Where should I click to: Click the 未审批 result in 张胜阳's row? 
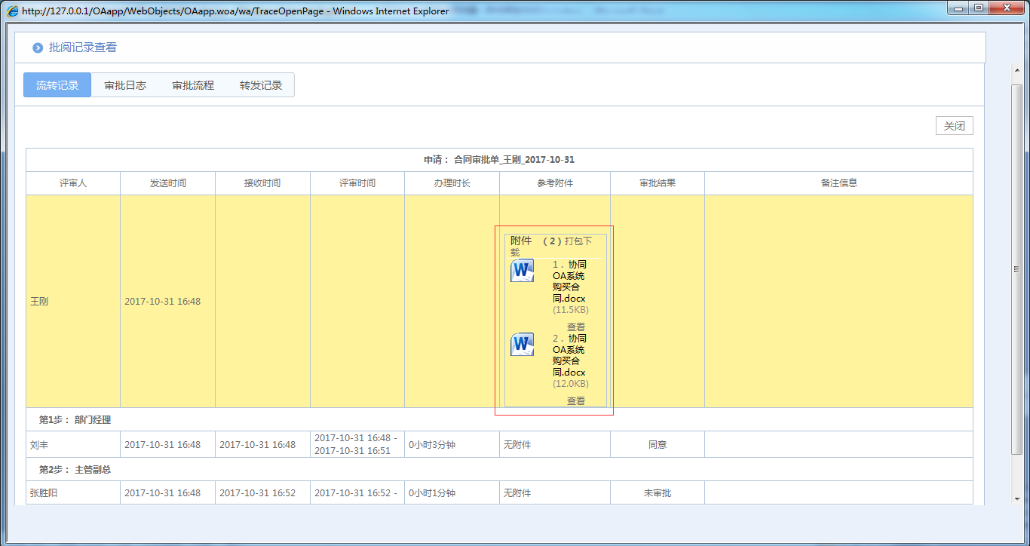[658, 493]
